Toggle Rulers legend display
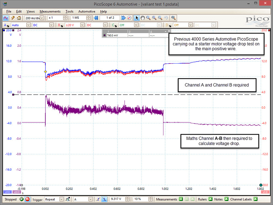 (x=211, y=199)
